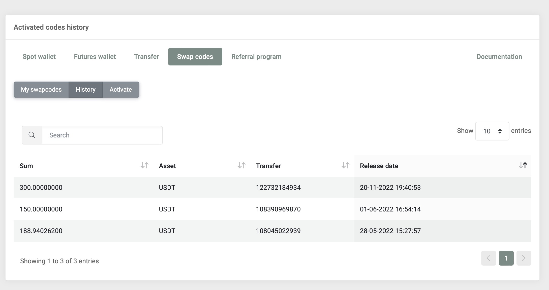This screenshot has height=290, width=549.
Task: Click the Activated codes history heading
Action: (51, 27)
